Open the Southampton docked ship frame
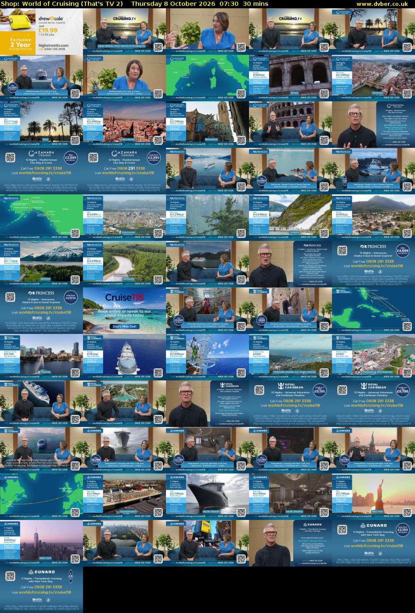The width and height of the screenshot is (415, 613). (x=124, y=497)
